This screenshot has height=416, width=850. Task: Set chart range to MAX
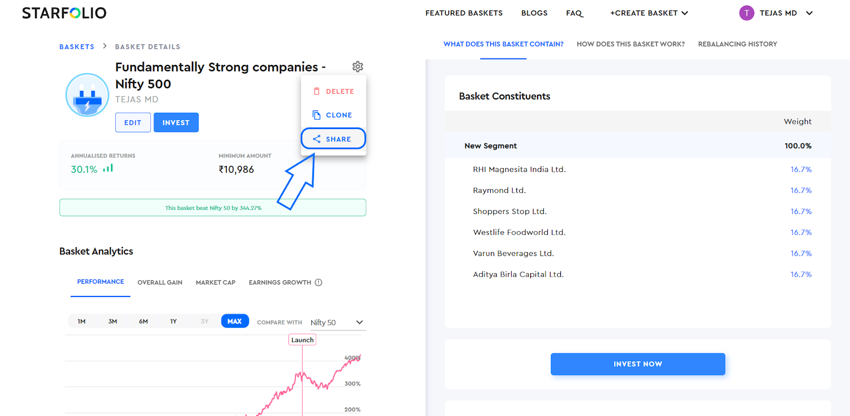click(235, 321)
